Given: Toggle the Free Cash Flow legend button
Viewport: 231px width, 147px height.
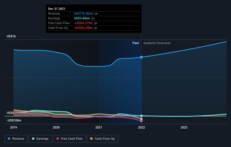Looking at the screenshot, I should coord(69,139).
